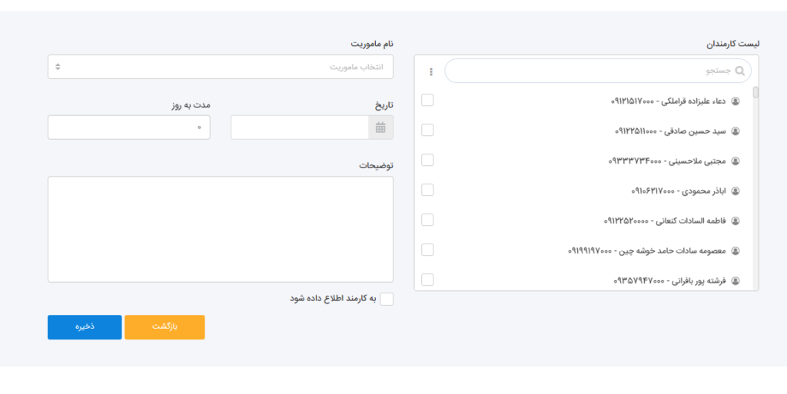Click user icon beside سید حسین صادقی

pos(735,131)
